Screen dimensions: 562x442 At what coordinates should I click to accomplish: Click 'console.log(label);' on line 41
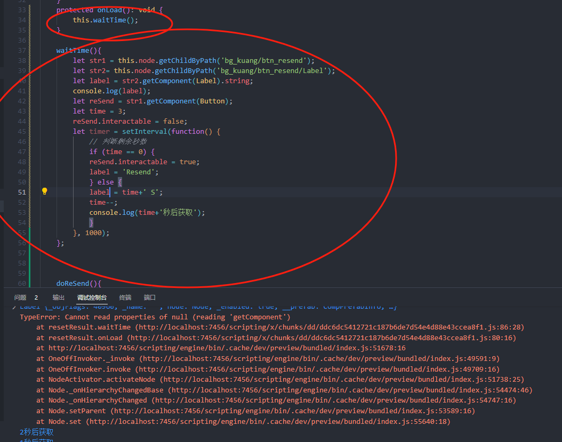pyautogui.click(x=111, y=91)
